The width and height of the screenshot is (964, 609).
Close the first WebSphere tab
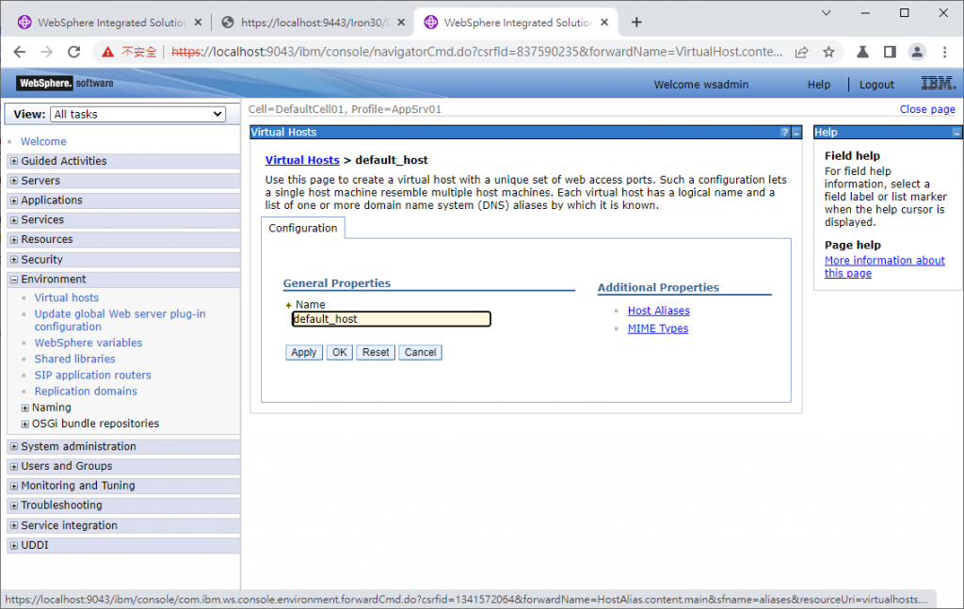click(198, 23)
